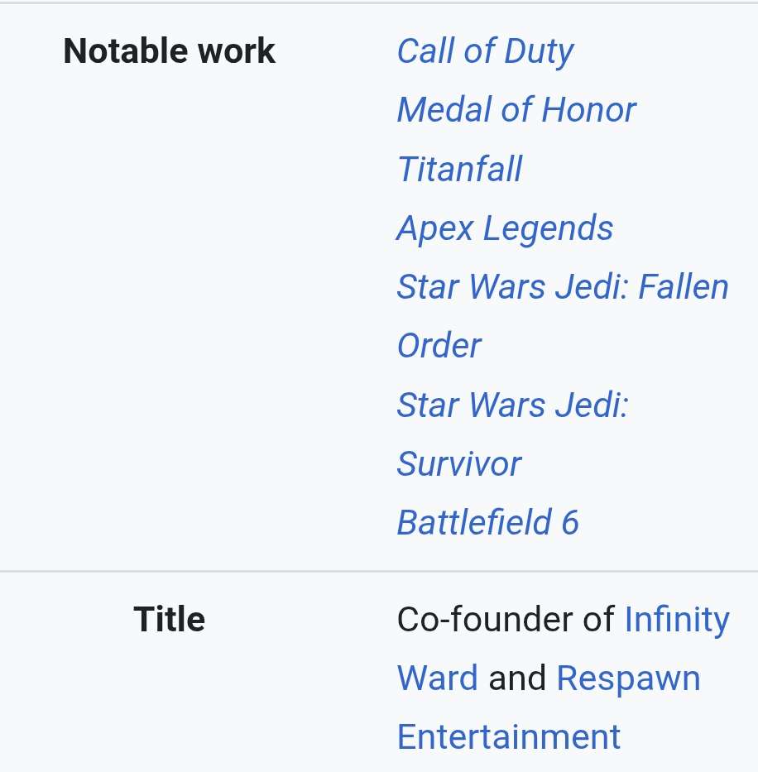The height and width of the screenshot is (772, 758).
Task: Open the Call of Duty link
Action: click(484, 51)
